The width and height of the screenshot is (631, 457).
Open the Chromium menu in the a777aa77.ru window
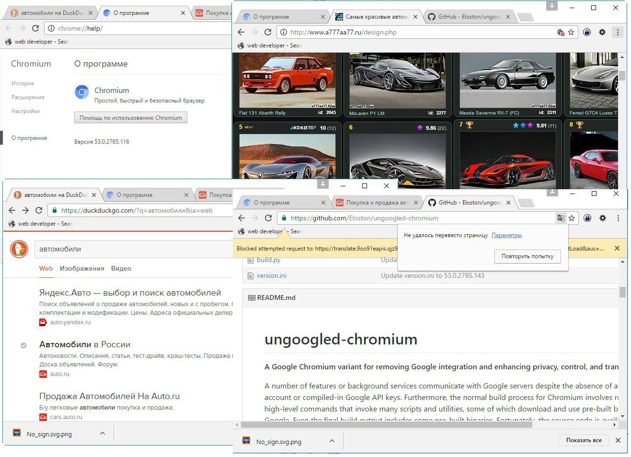tap(618, 32)
